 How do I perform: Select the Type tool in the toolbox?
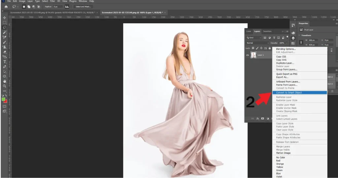pos(5,62)
